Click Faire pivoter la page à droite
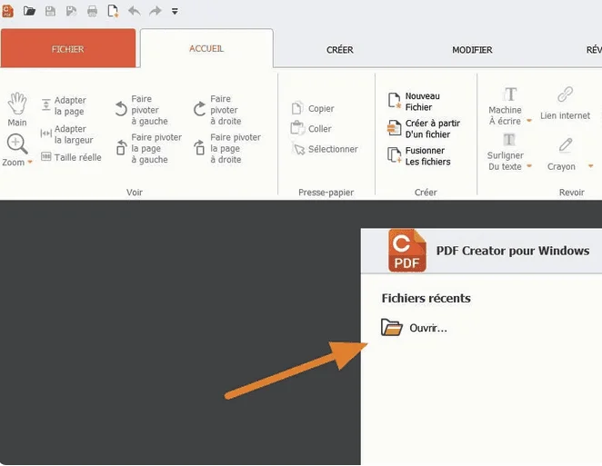602x466 pixels. pyautogui.click(x=227, y=148)
